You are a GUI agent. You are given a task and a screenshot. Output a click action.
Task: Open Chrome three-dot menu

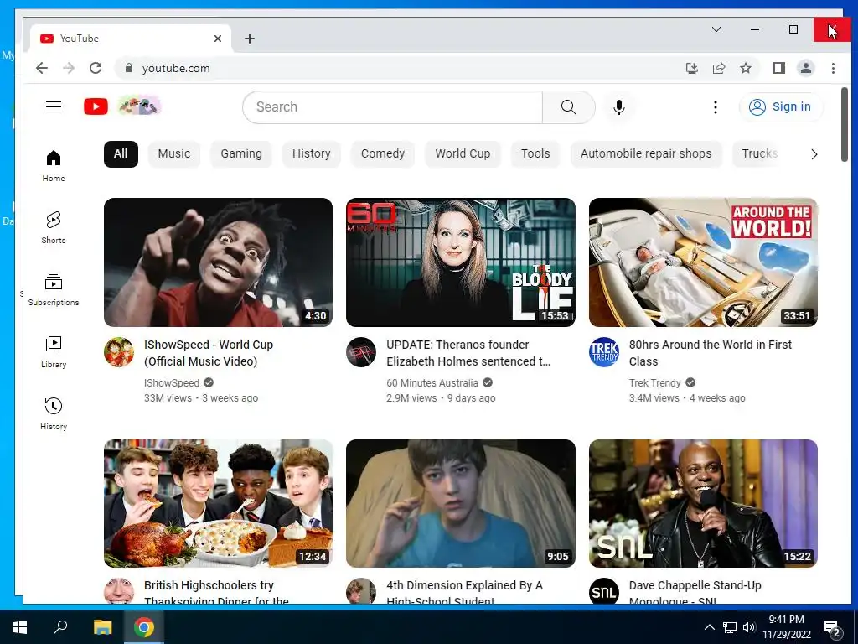(833, 68)
